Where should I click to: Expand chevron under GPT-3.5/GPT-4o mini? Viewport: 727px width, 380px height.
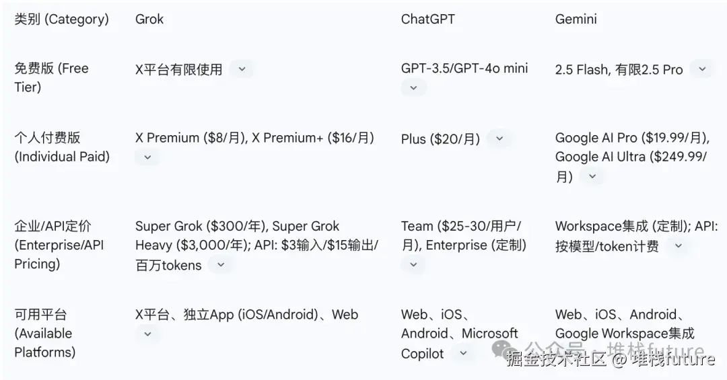(x=413, y=87)
